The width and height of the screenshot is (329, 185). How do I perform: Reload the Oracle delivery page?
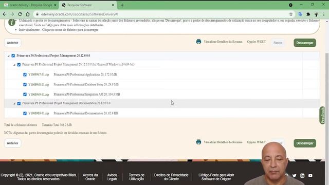(20, 14)
